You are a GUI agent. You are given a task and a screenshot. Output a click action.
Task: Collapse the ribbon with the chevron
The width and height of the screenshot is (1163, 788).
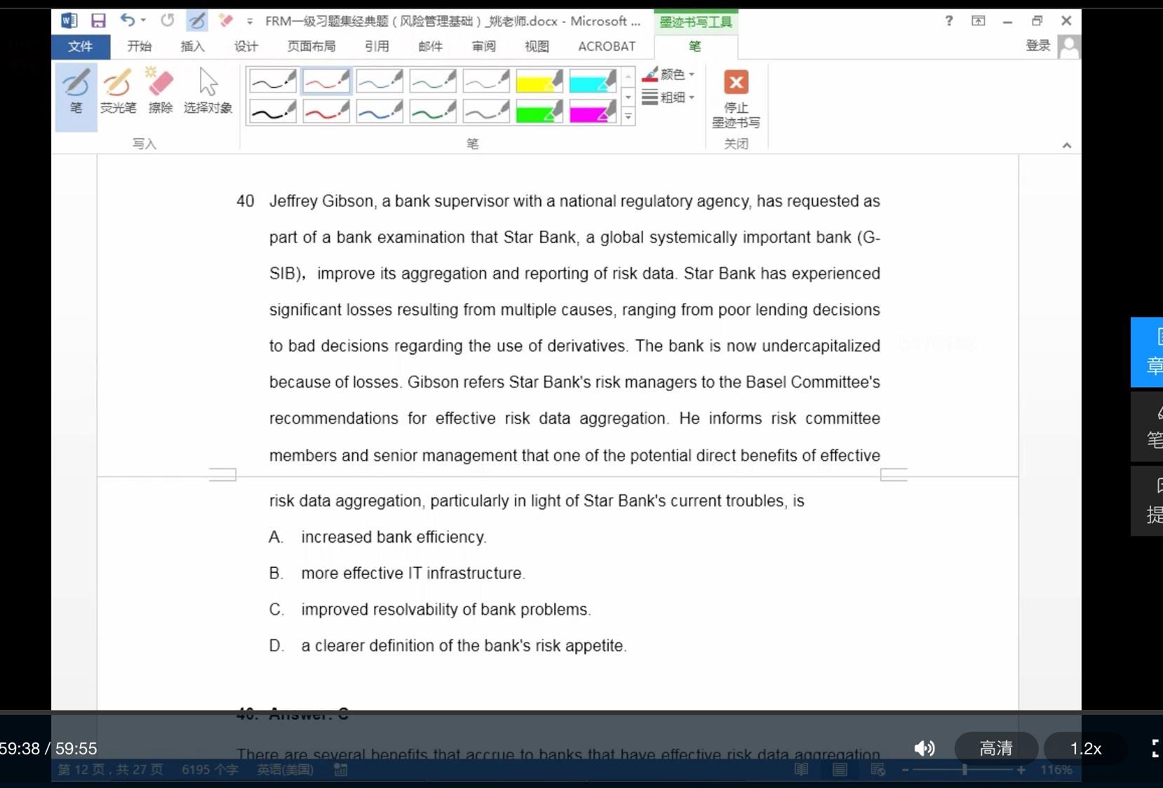[x=1067, y=145]
